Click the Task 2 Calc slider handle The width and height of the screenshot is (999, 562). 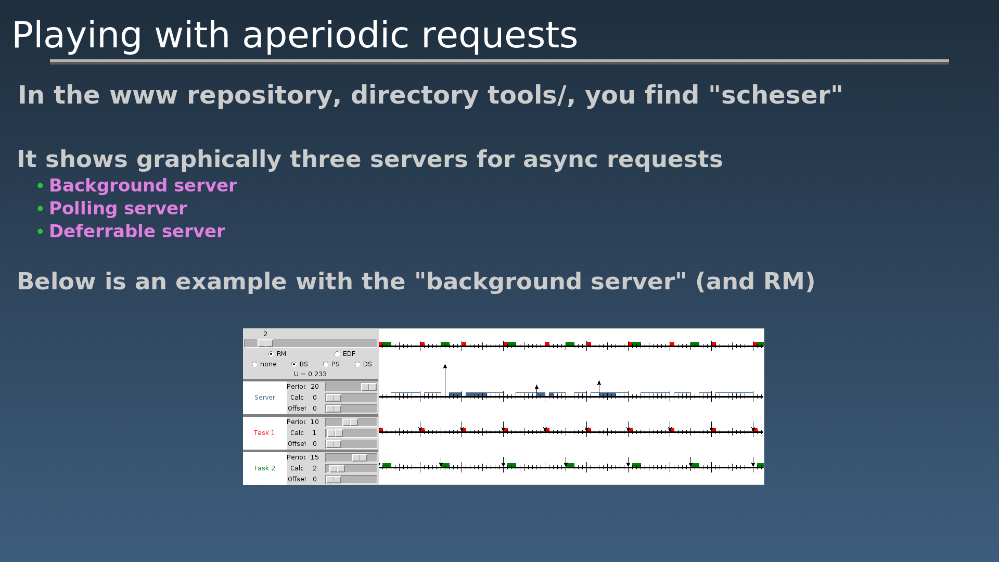coord(337,469)
